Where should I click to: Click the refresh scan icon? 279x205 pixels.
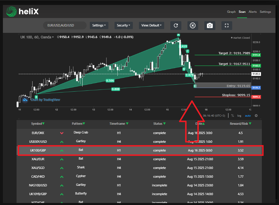point(176,25)
